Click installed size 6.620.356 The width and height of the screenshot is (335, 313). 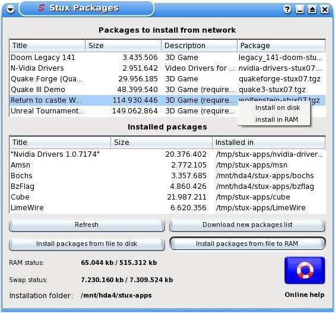click(188, 208)
